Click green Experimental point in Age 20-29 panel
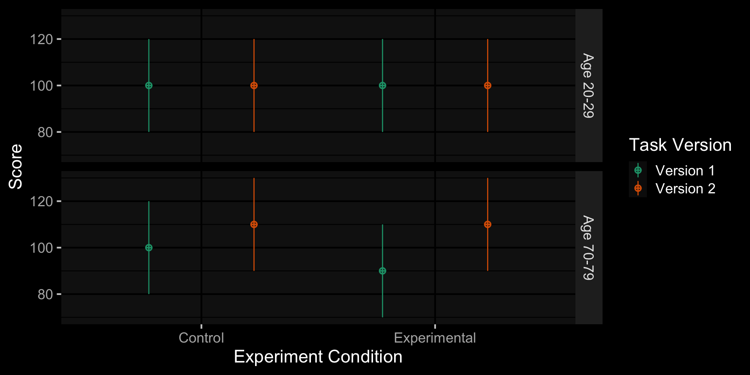The image size is (750, 375). coord(382,86)
